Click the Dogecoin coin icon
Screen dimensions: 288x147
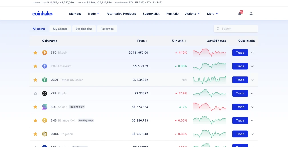coord(45,134)
